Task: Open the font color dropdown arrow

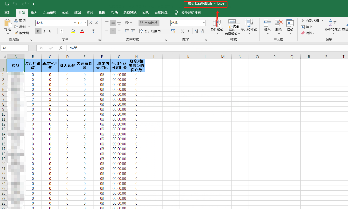Action: pos(87,31)
